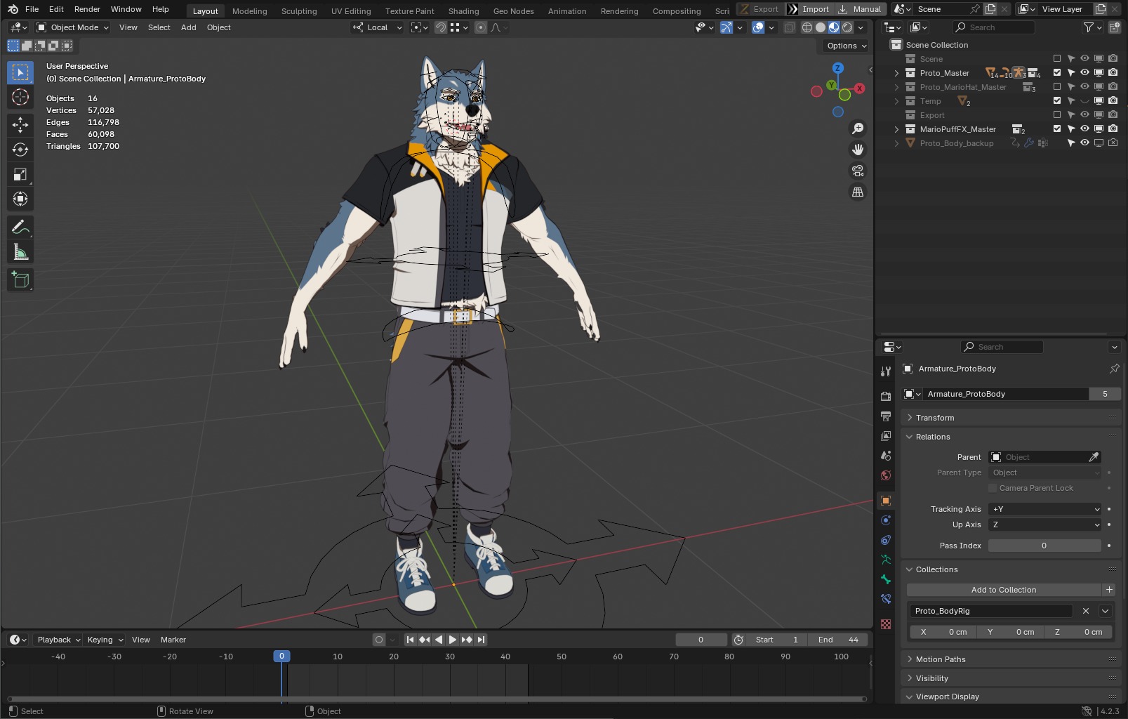Select the Scale tool

click(x=20, y=175)
